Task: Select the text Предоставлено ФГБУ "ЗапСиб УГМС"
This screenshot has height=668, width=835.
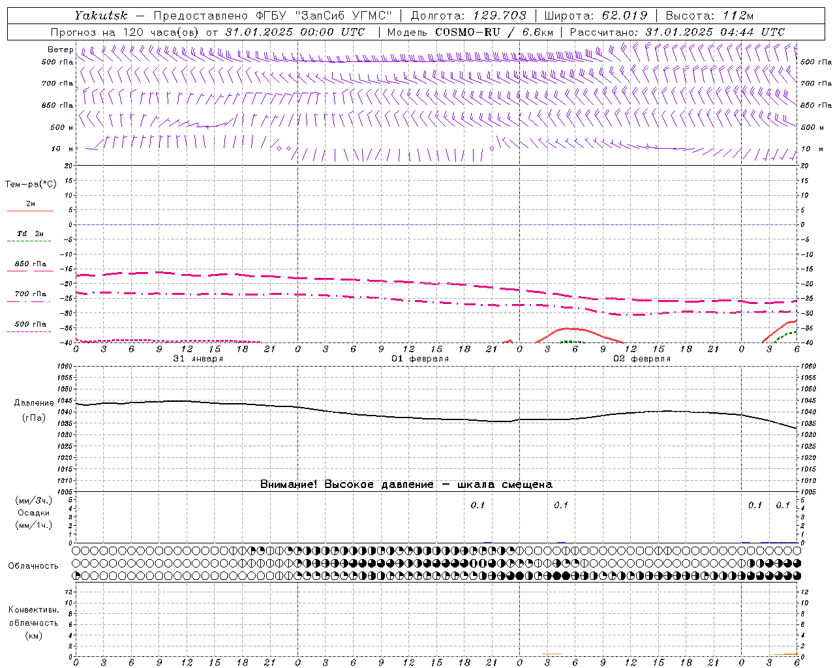Action: click(273, 16)
